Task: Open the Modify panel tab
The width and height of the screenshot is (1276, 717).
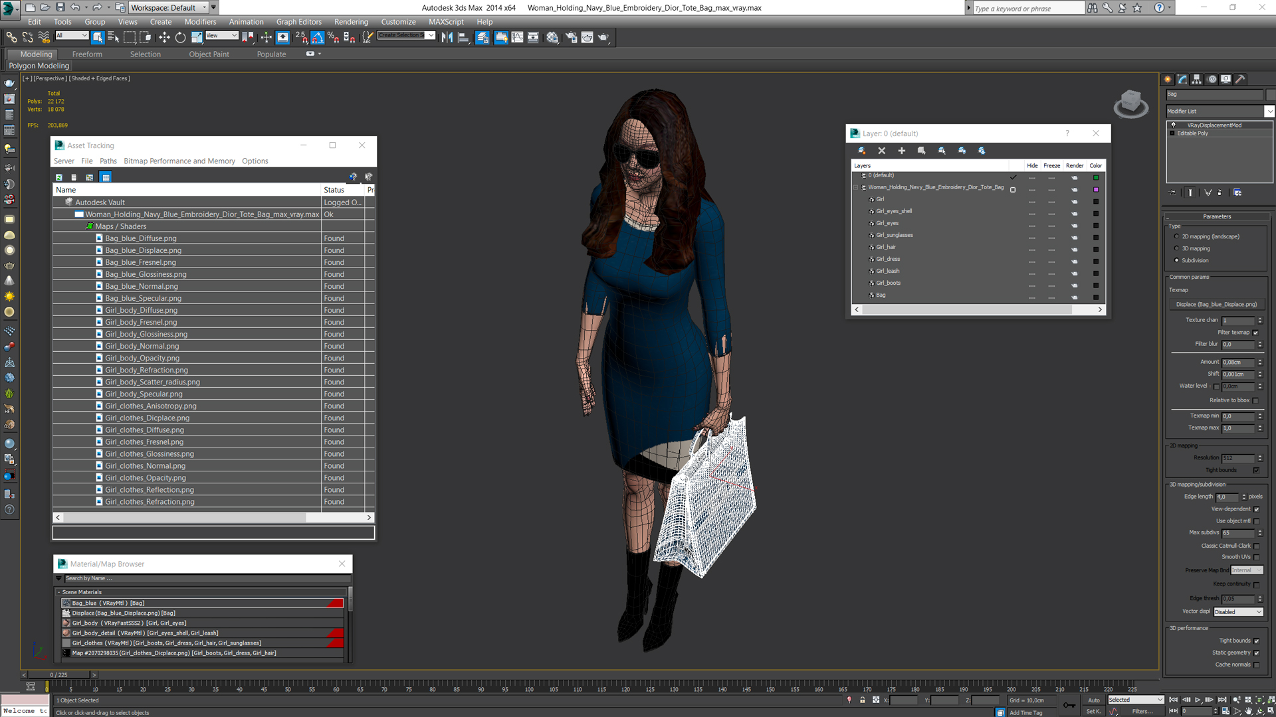Action: [x=1183, y=79]
